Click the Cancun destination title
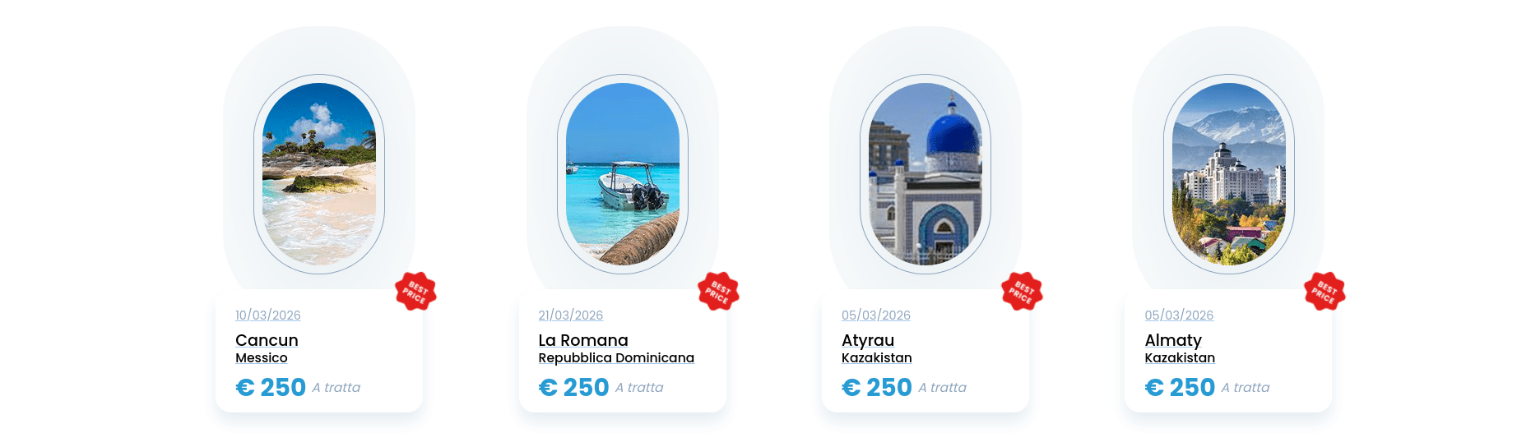Viewport: 1517px width, 442px height. pos(267,340)
